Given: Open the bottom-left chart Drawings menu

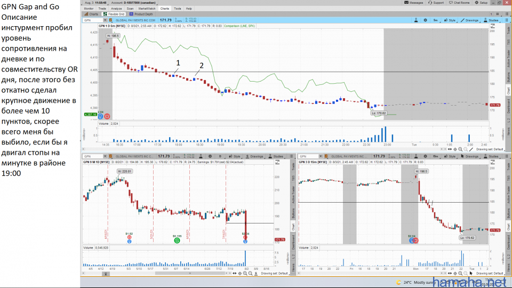Looking at the screenshot, I should pos(254,156).
